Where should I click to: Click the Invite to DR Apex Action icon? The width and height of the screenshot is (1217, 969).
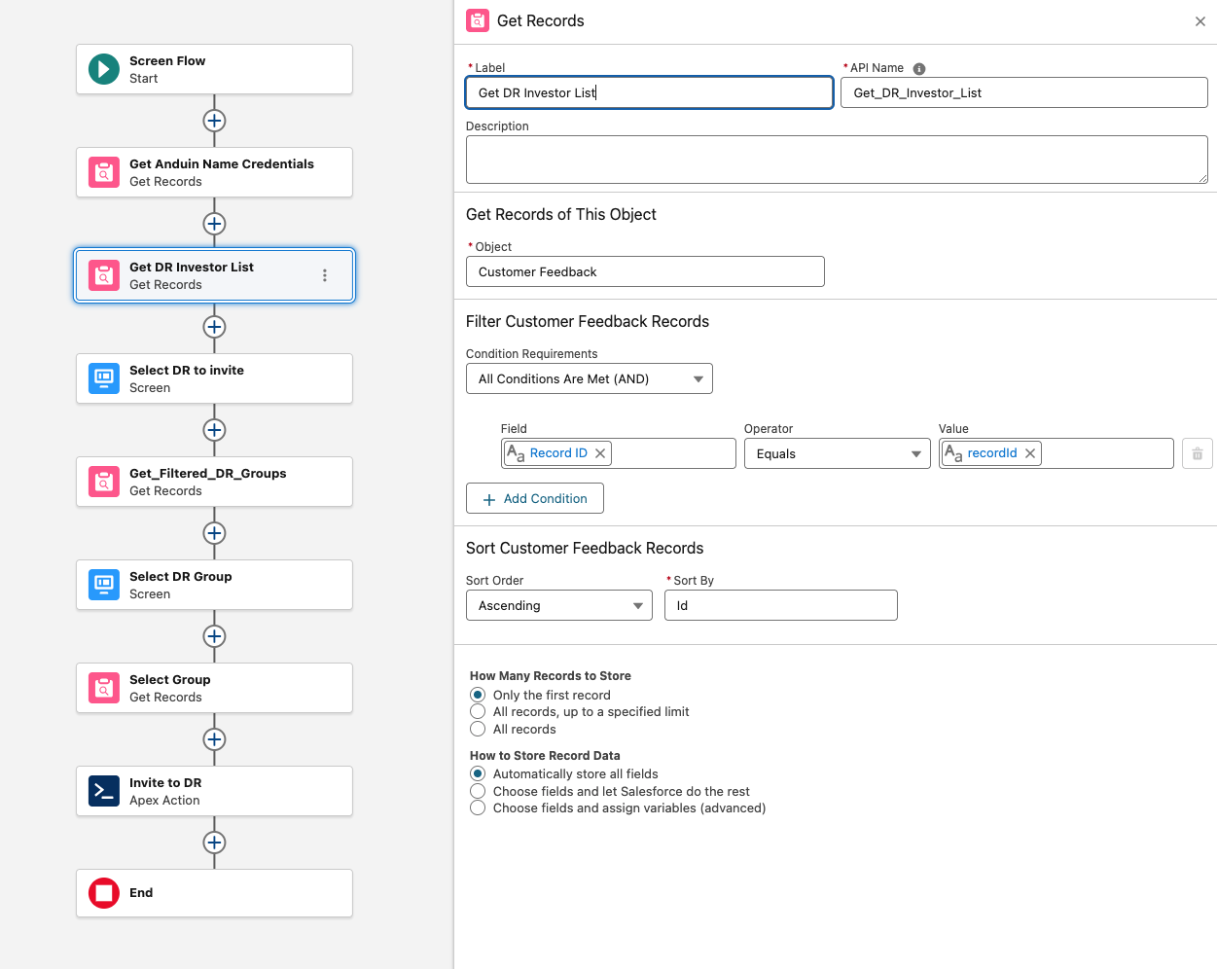(x=104, y=791)
